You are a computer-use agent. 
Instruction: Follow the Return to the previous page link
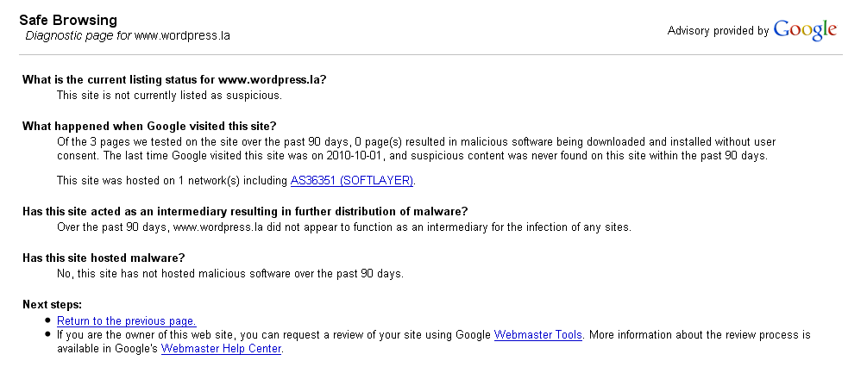point(127,321)
